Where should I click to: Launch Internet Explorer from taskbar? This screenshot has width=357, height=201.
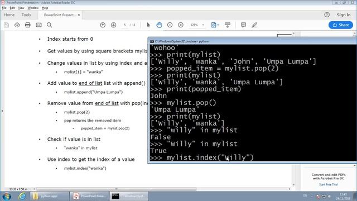[22, 196]
